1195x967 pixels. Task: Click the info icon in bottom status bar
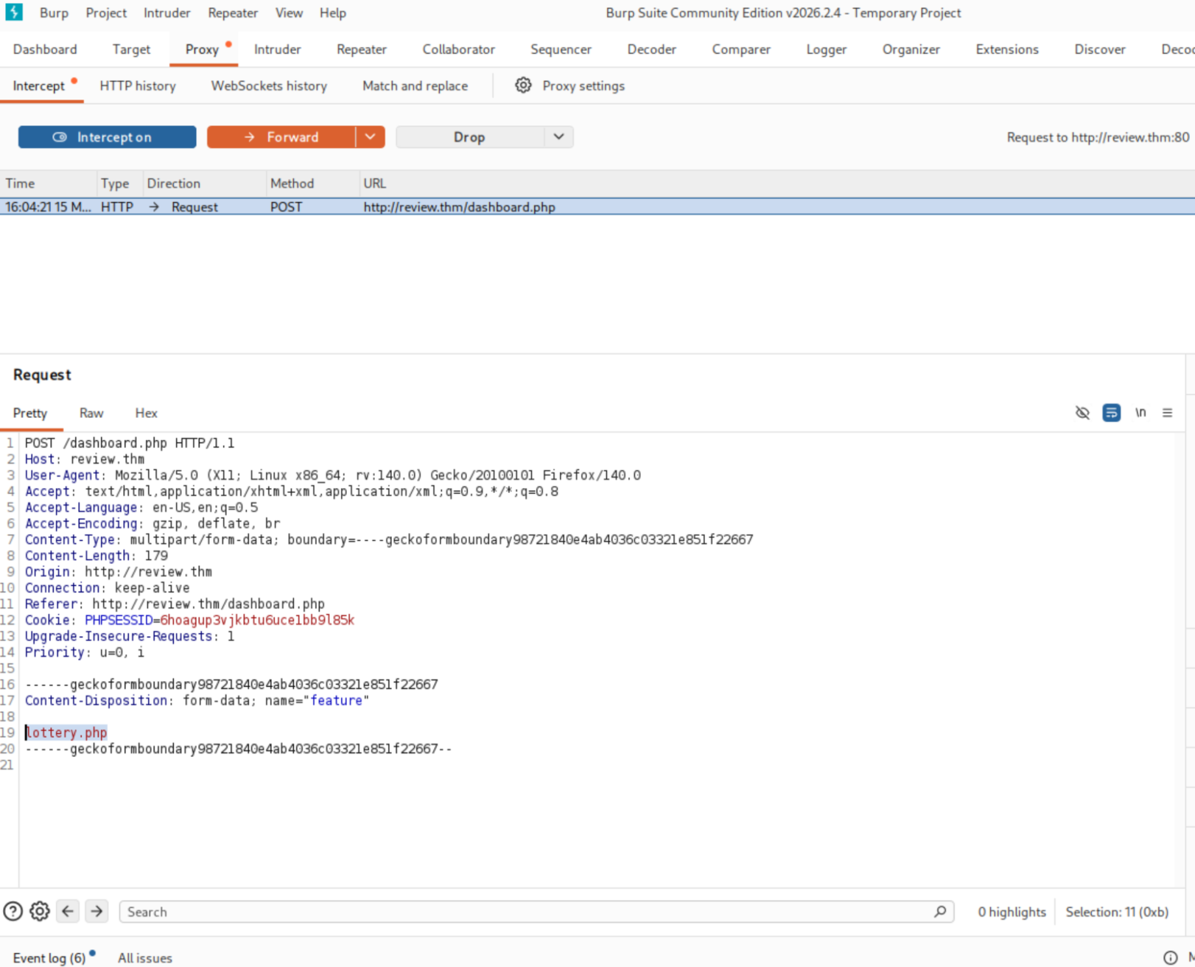1170,957
